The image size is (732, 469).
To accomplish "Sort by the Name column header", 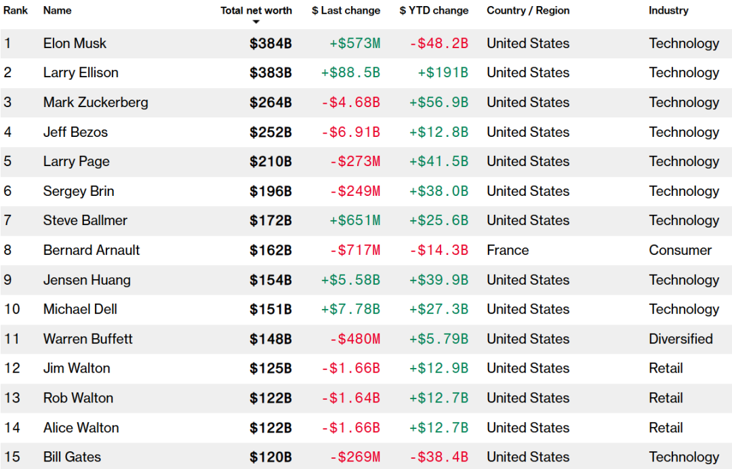I will 57,10.
